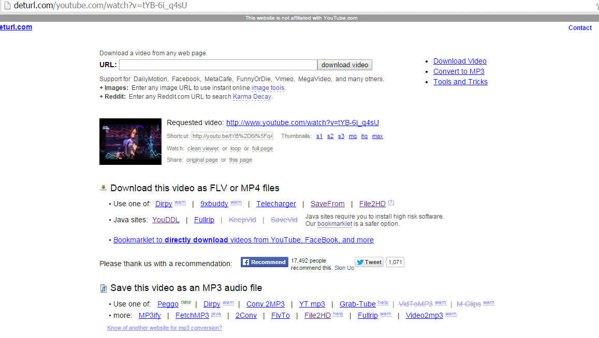The width and height of the screenshot is (599, 338).
Task: Click the warn label beside 9xbuddy
Action: [236, 203]
